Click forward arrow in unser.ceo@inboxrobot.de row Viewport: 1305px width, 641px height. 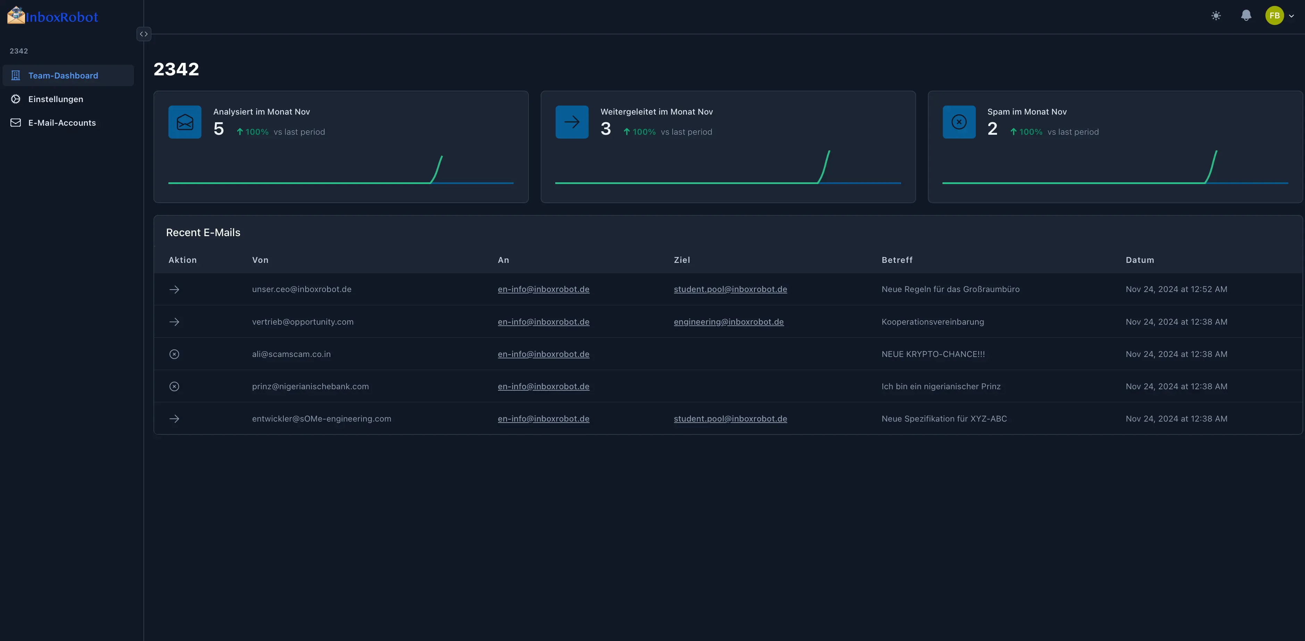(174, 289)
